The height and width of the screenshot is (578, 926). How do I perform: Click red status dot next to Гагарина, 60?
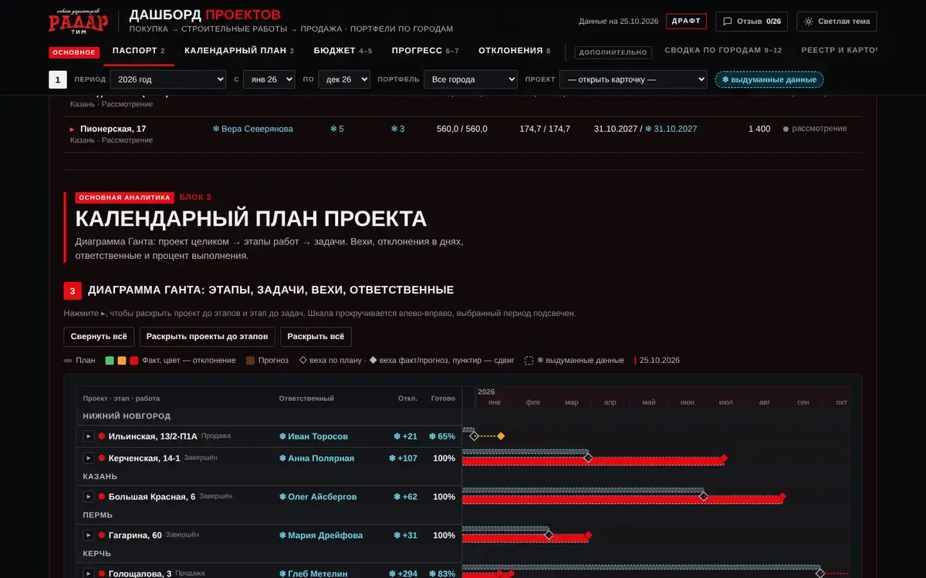pos(101,535)
